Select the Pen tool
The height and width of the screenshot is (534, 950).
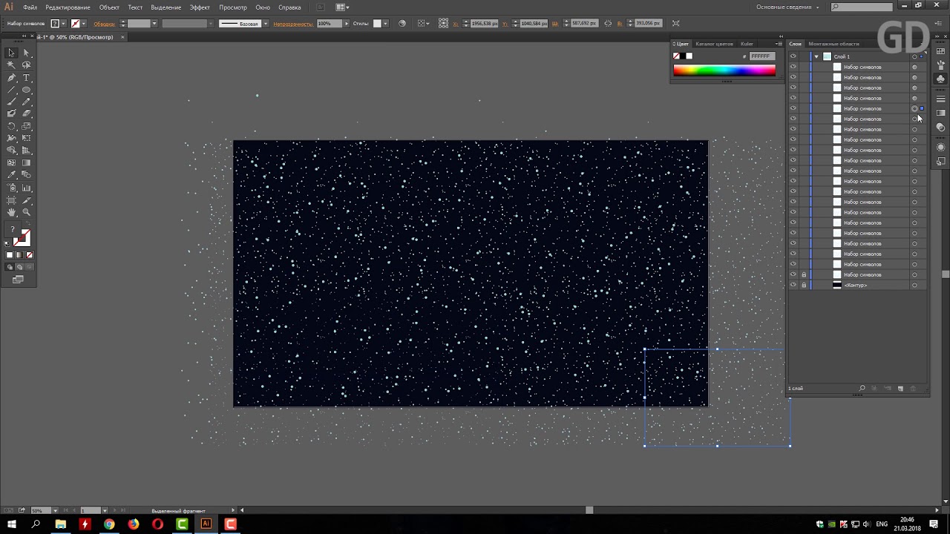(x=12, y=78)
